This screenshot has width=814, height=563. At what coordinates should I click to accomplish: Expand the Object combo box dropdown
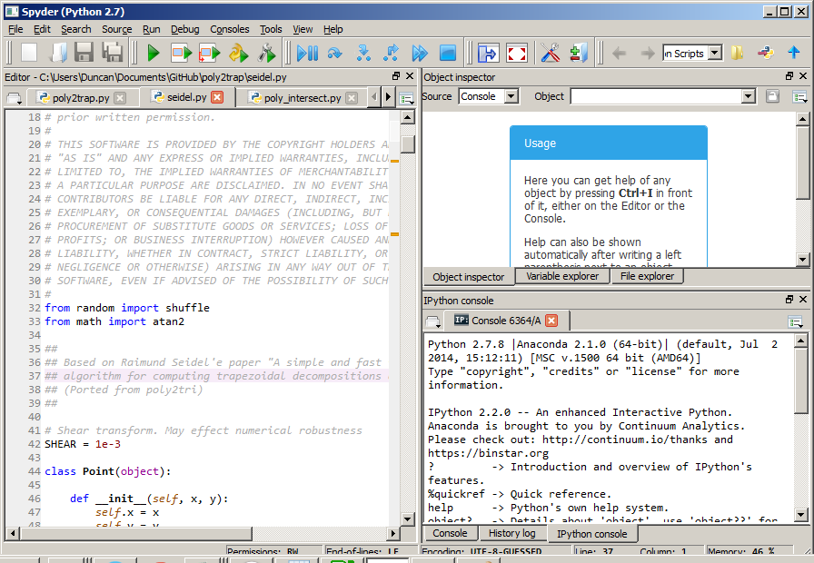[x=748, y=96]
